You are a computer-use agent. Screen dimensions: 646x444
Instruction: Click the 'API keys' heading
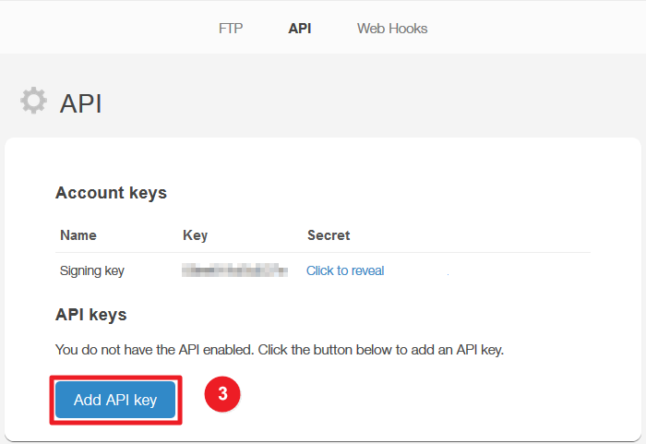[91, 315]
